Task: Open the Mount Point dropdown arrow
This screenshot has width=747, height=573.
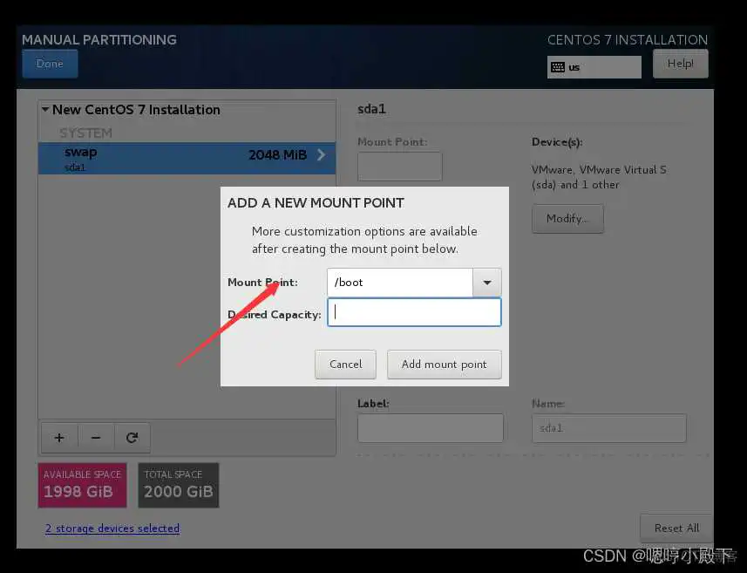Action: (x=486, y=283)
